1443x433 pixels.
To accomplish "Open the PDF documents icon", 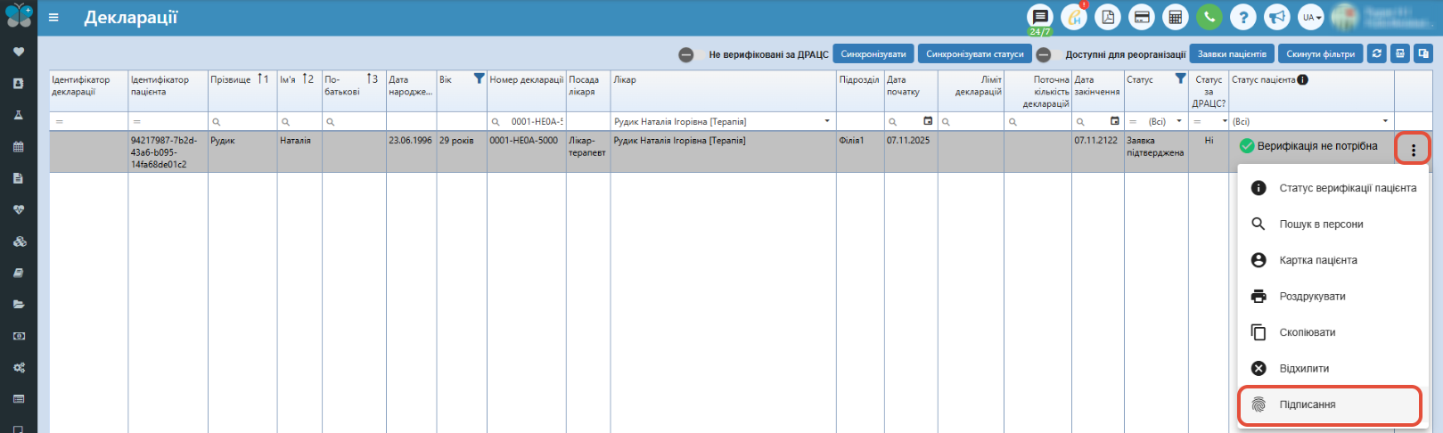I will pos(1108,17).
